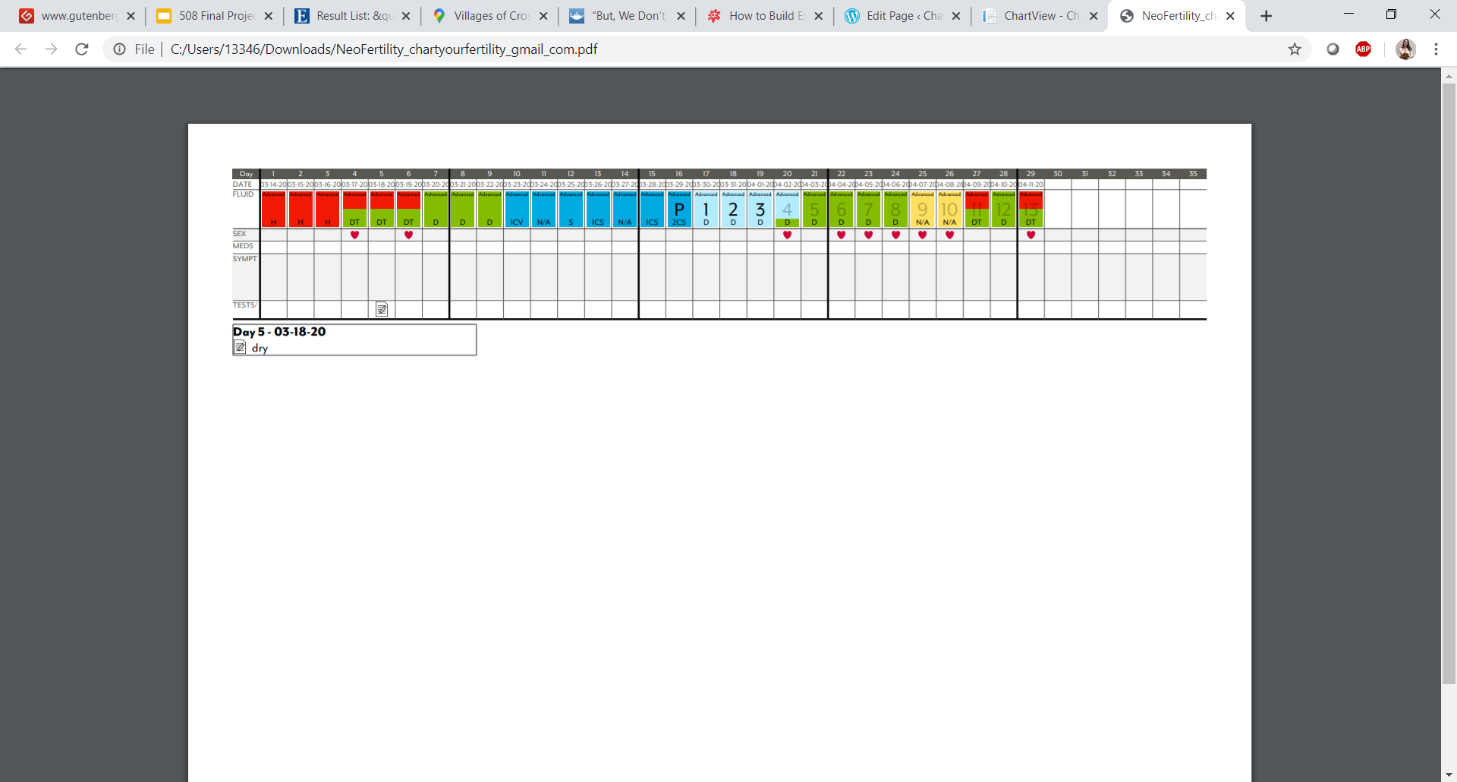Click the scrollbar down arrow
The height and width of the screenshot is (782, 1457).
coord(1449,774)
